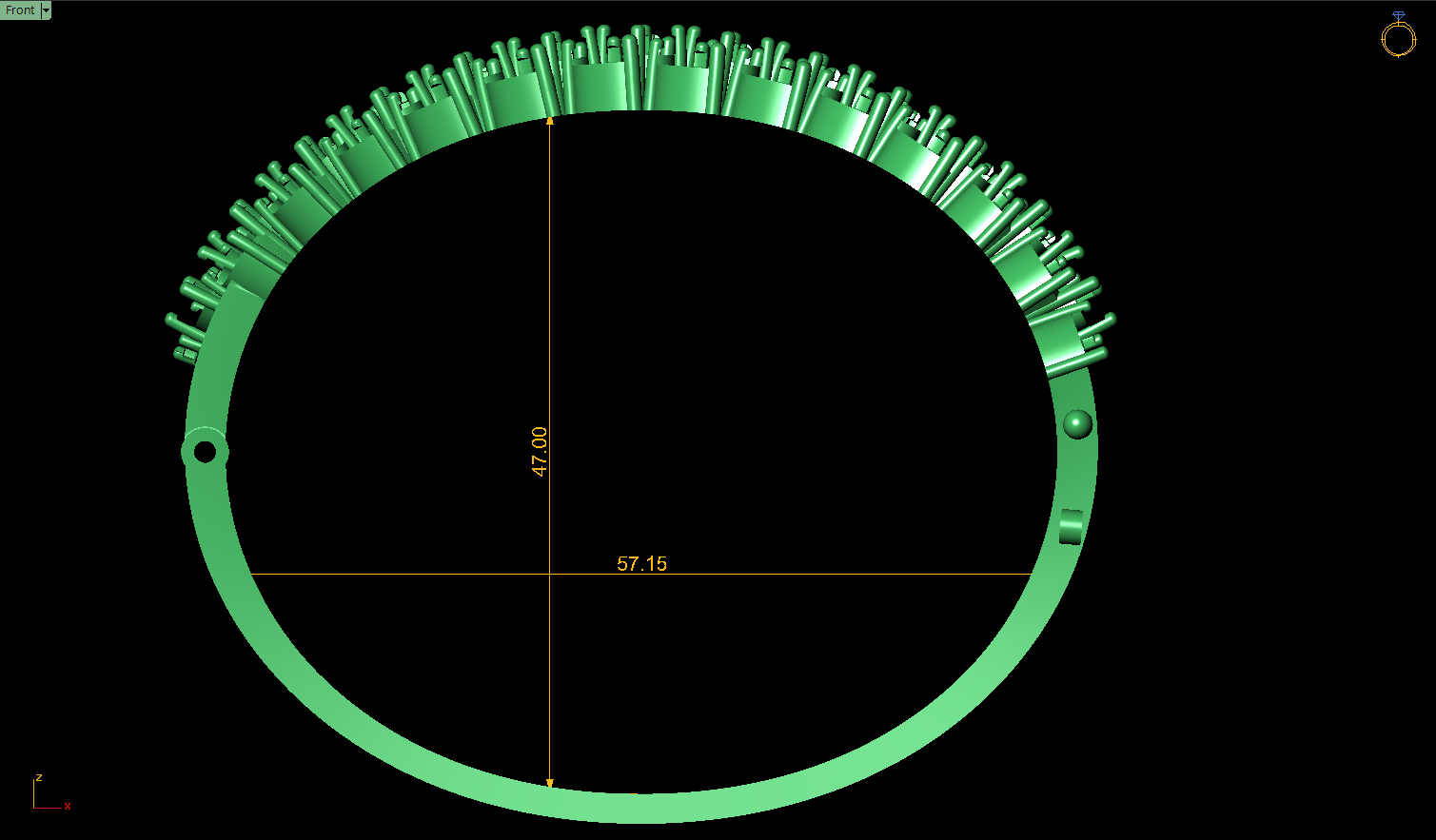Click the intersection of the two dimension lines

(549, 574)
